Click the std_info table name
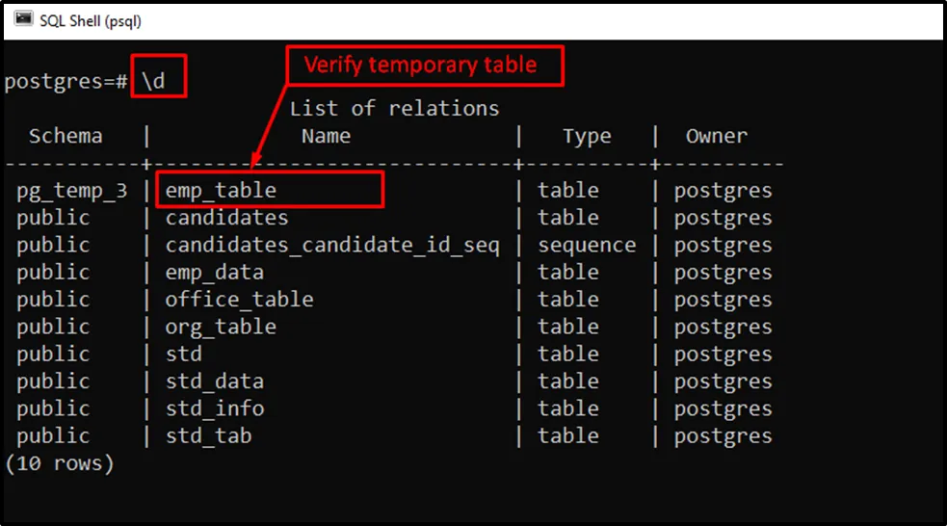 click(214, 408)
